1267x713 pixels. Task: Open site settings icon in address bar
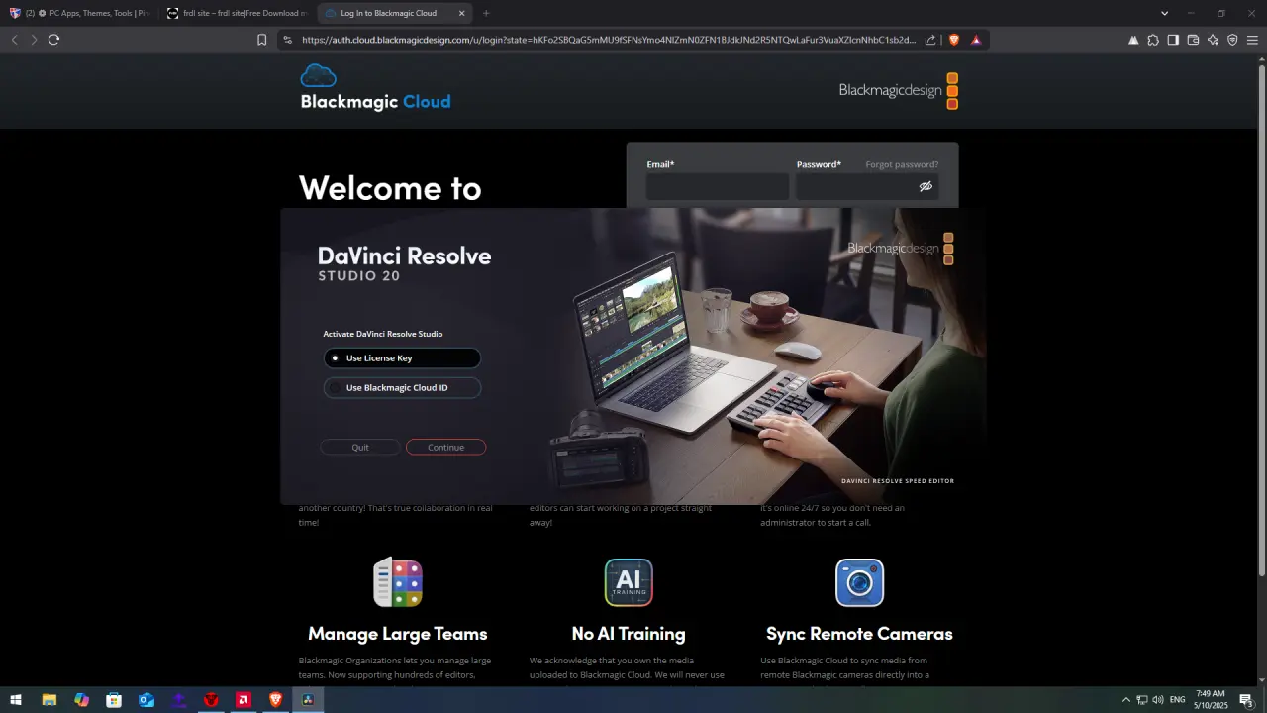coord(287,40)
